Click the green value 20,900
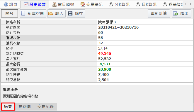This screenshot has width=194, height=112. (x=105, y=69)
